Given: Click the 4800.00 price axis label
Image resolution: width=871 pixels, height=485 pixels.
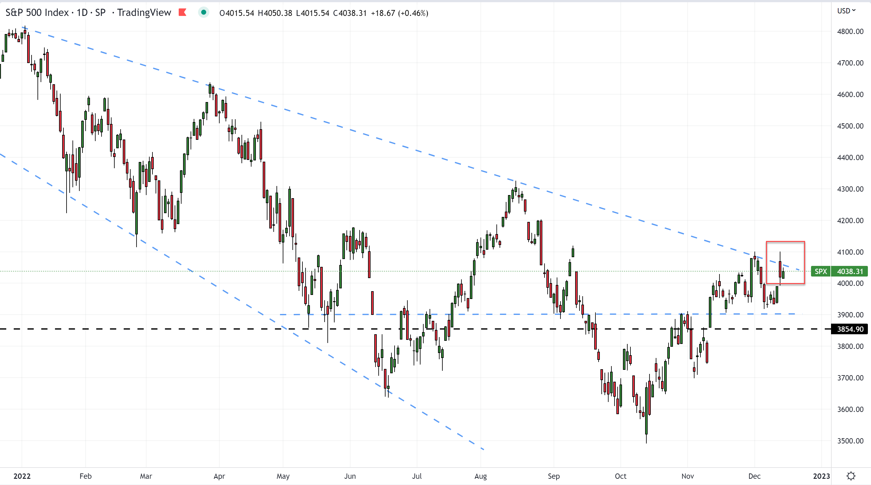Looking at the screenshot, I should tap(850, 32).
